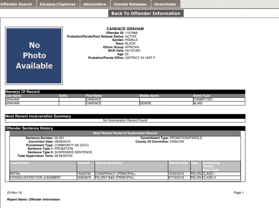Open the Offender Search tab
The width and height of the screenshot is (279, 208).
[17, 4]
